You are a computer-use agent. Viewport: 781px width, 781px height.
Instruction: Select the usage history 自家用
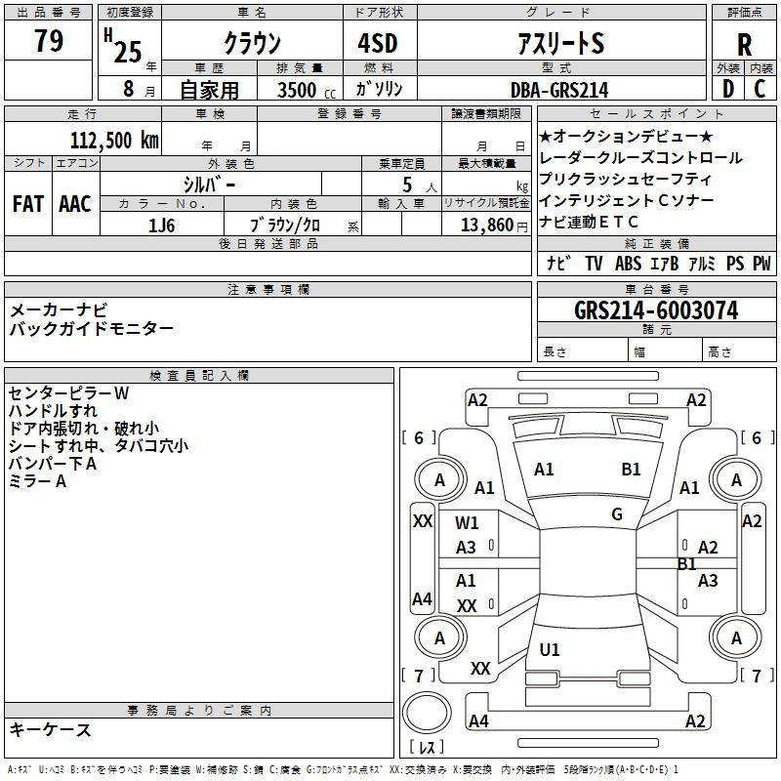[x=209, y=90]
